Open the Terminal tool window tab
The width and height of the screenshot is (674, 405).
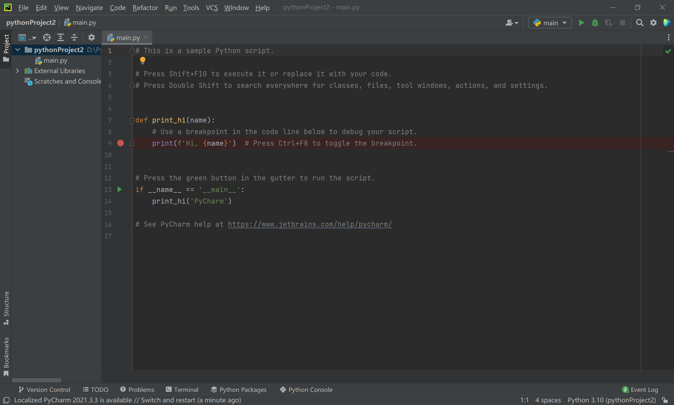(182, 389)
